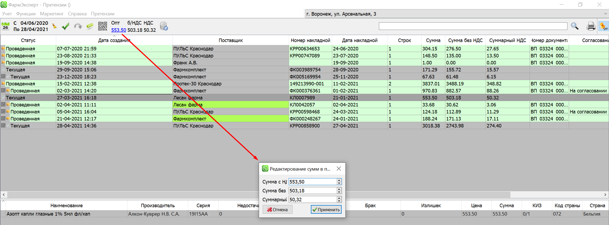
Task: Click the green checkmark toolbar icon
Action: pyautogui.click(x=65, y=26)
